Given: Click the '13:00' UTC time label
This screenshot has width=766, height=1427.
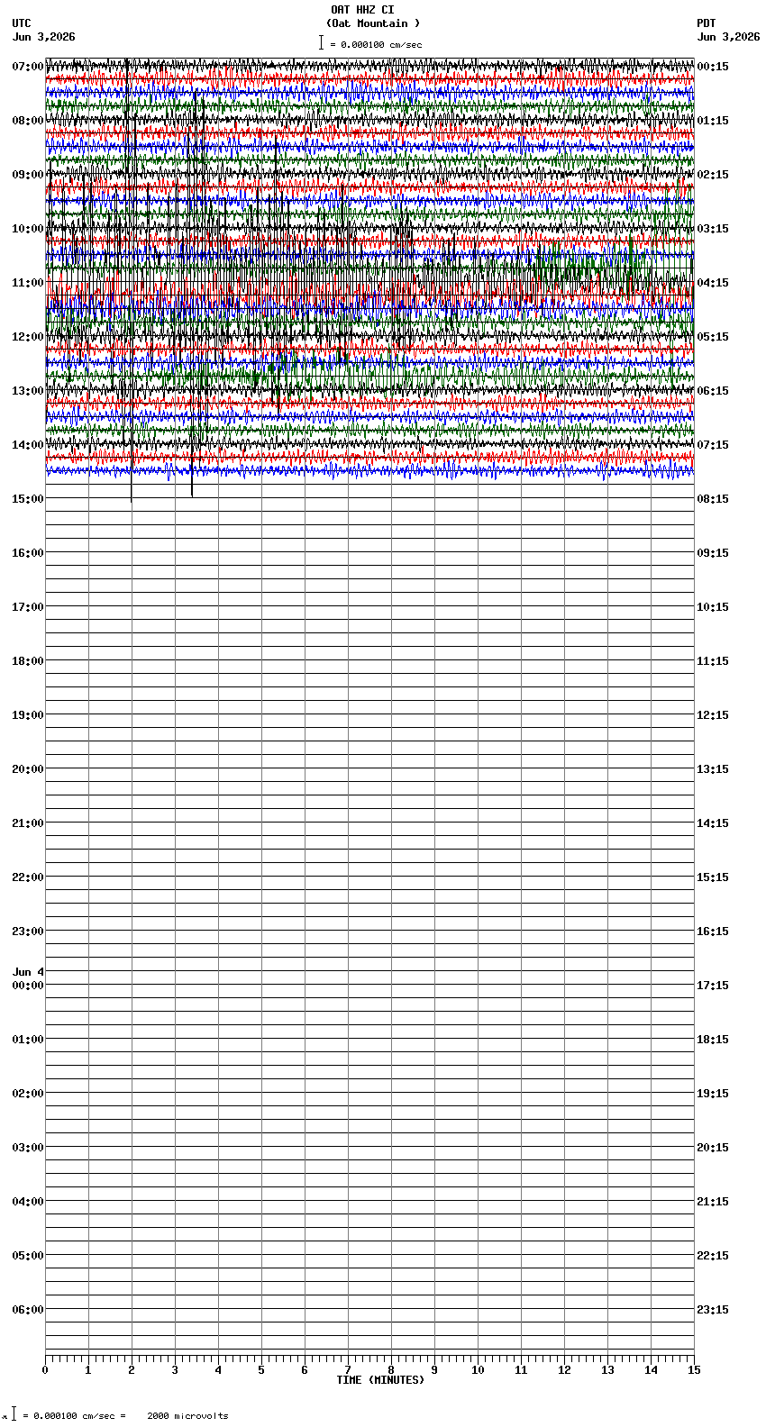Looking at the screenshot, I should [28, 391].
